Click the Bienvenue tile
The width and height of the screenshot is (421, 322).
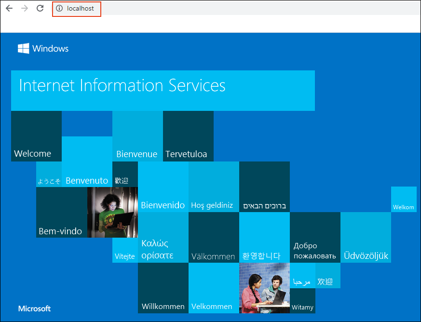tap(137, 136)
